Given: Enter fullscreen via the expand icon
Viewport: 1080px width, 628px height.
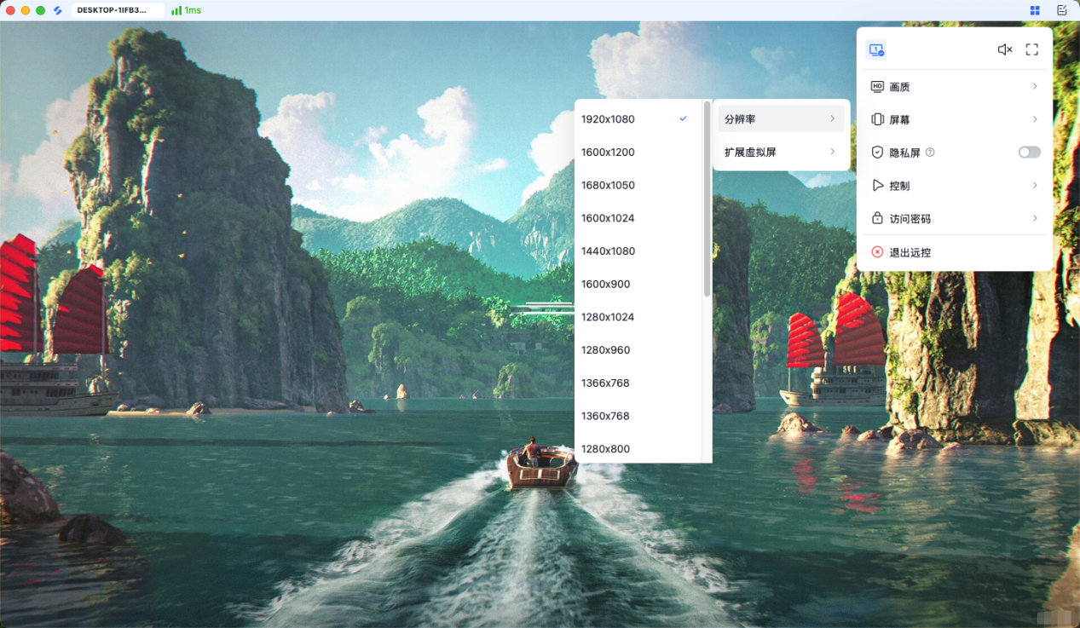Looking at the screenshot, I should (x=1032, y=49).
